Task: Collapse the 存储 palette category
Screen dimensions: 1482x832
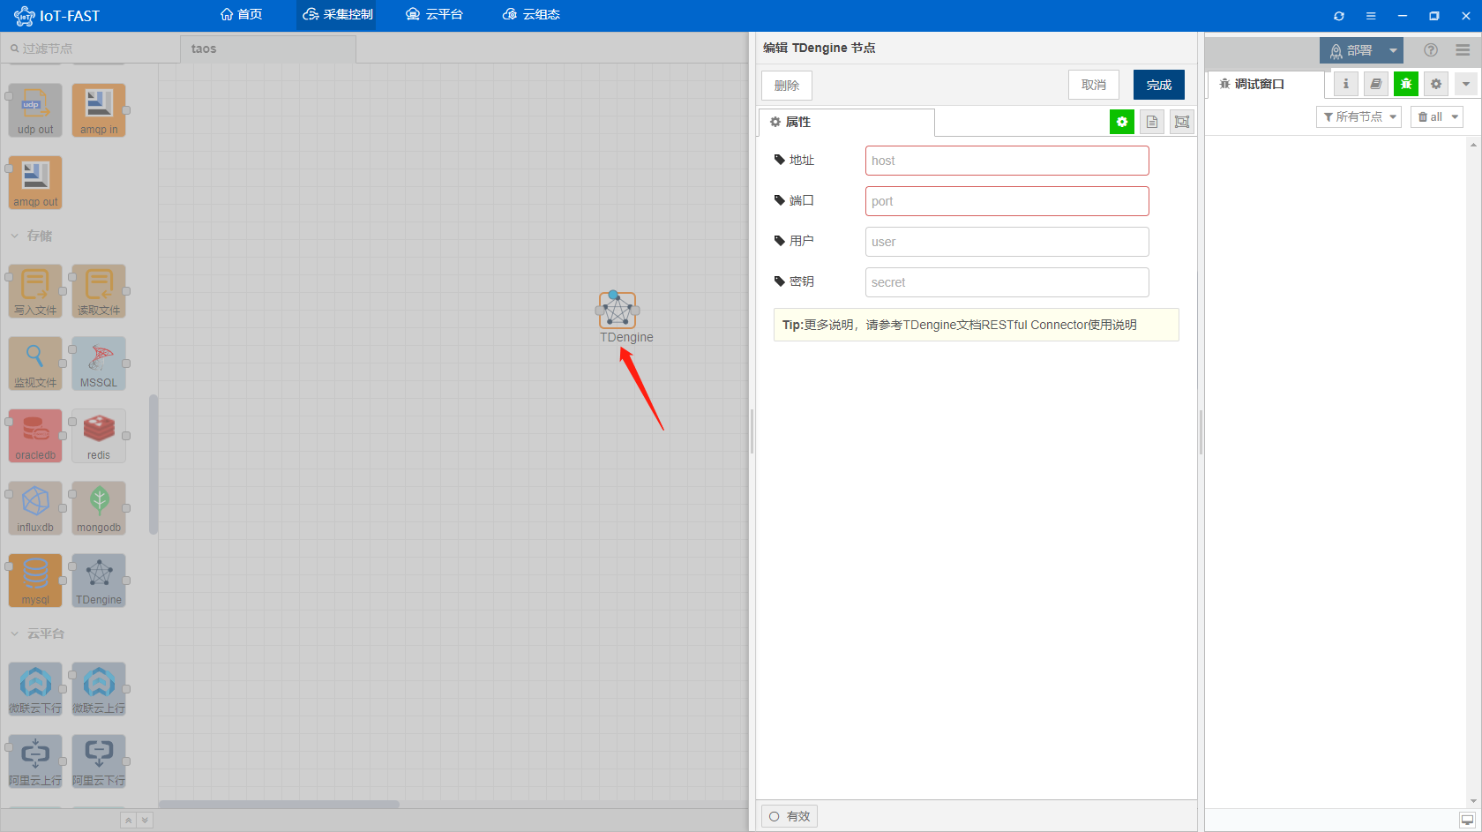Action: (32, 236)
